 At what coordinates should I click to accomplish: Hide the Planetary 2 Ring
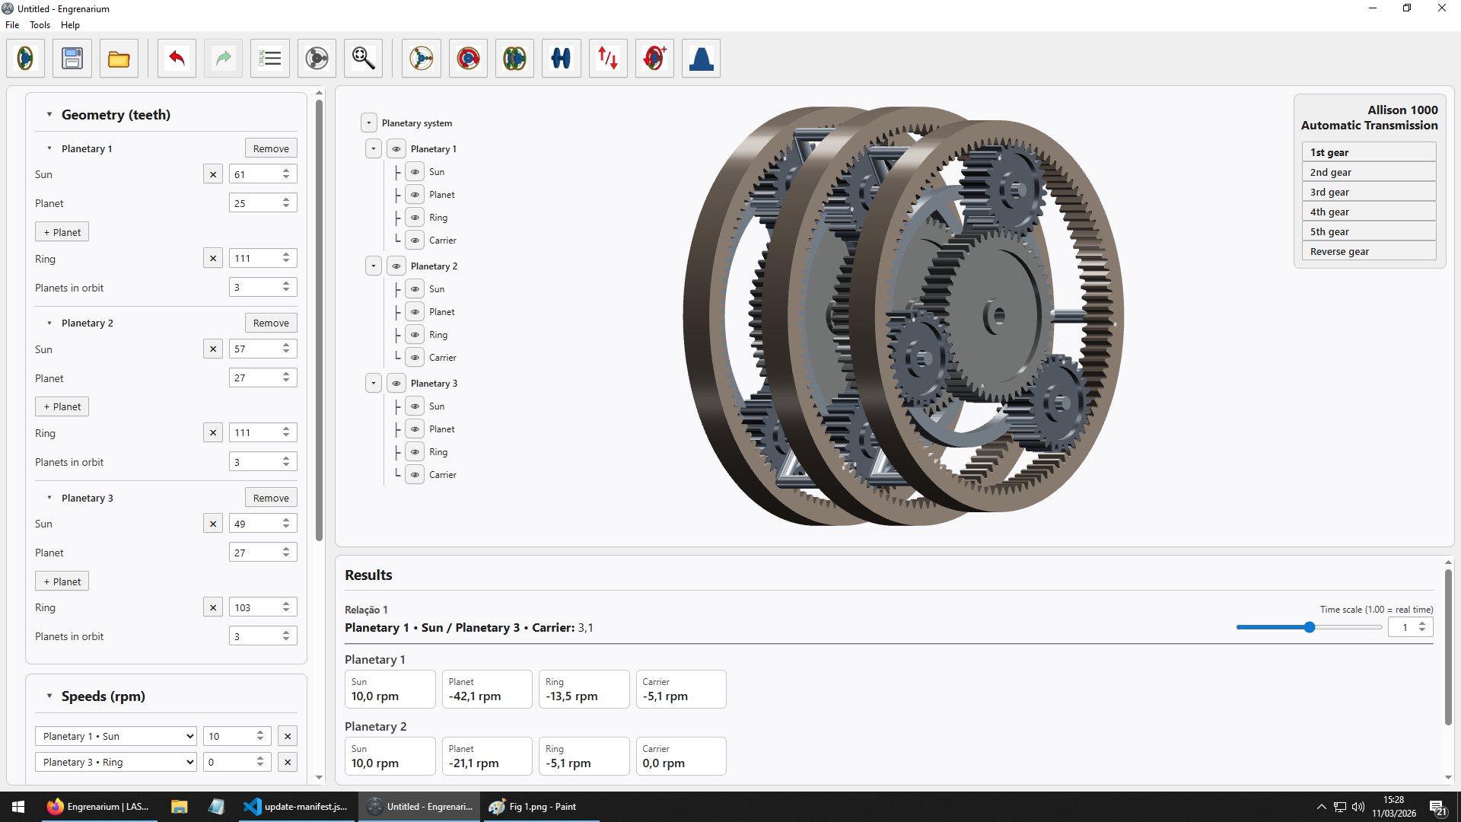[415, 335]
